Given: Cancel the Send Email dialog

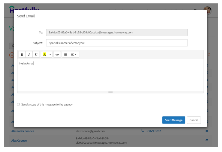Looking at the screenshot, I should click(x=194, y=120).
